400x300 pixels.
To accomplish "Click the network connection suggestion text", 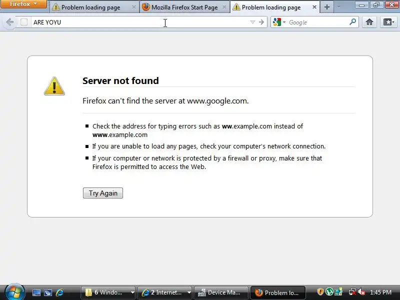I will click(x=209, y=146).
